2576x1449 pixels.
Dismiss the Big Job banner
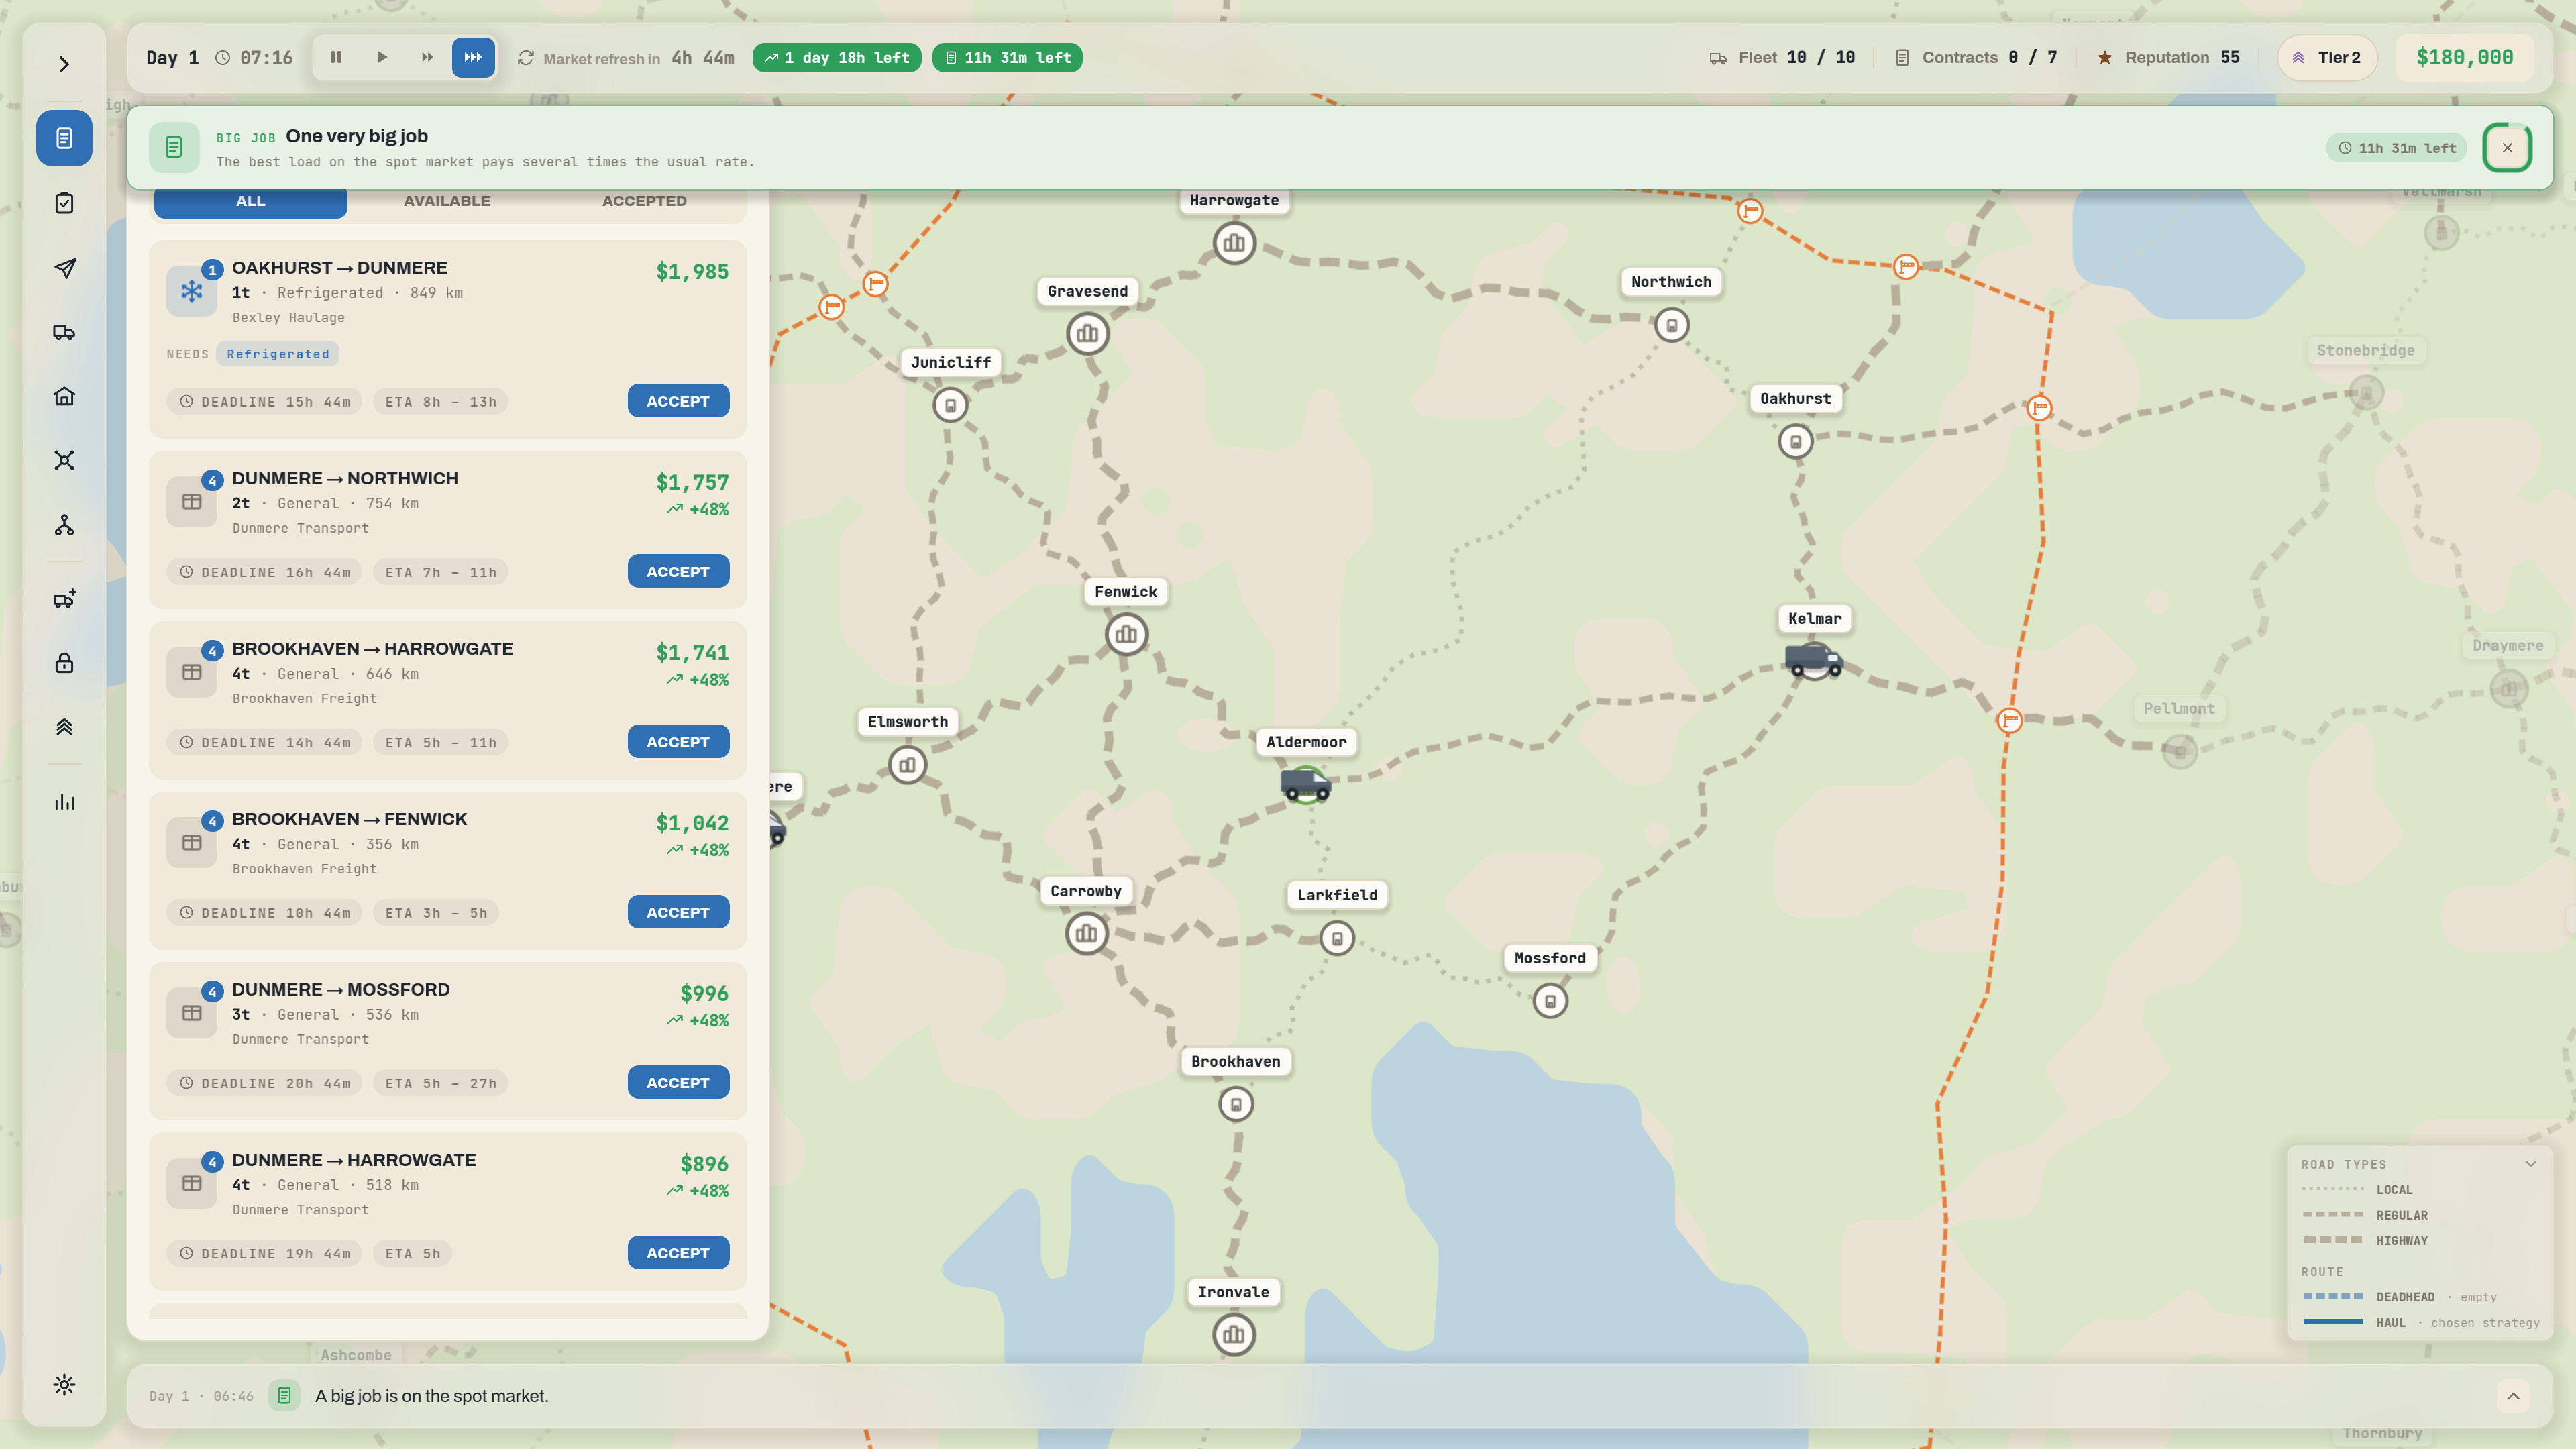(x=2507, y=148)
